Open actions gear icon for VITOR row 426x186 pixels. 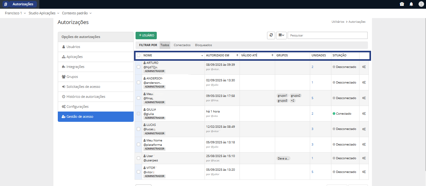(364, 172)
